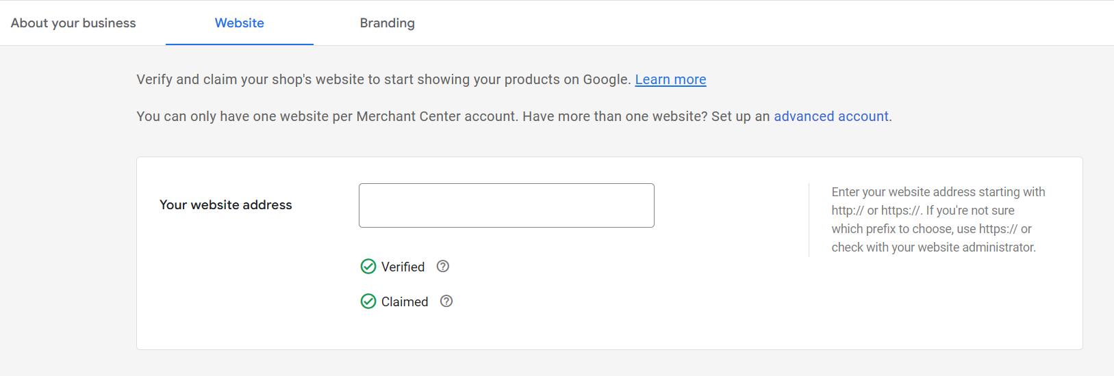Click the Verified status label
This screenshot has width=1114, height=376.
pyautogui.click(x=403, y=267)
